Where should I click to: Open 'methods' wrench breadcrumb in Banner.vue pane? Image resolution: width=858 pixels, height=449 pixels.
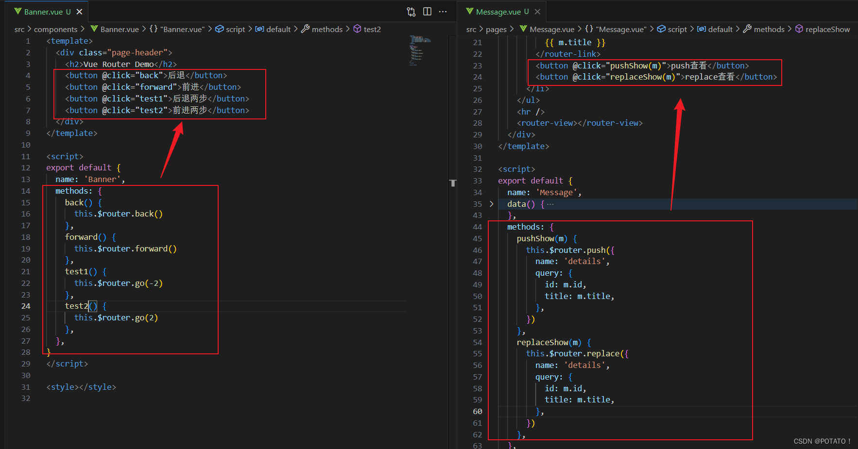(x=322, y=29)
